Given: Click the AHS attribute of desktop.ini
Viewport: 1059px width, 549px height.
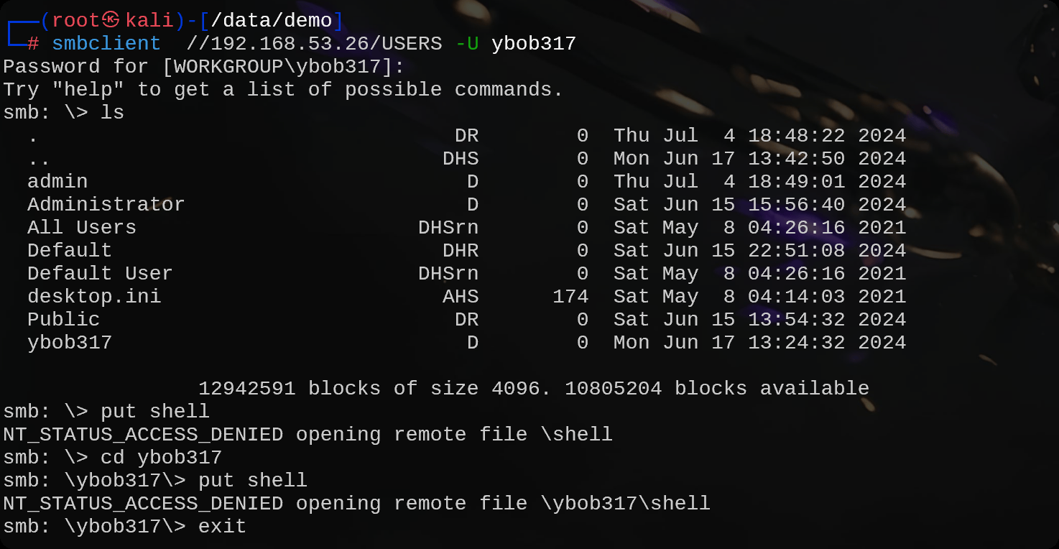Looking at the screenshot, I should click(461, 297).
